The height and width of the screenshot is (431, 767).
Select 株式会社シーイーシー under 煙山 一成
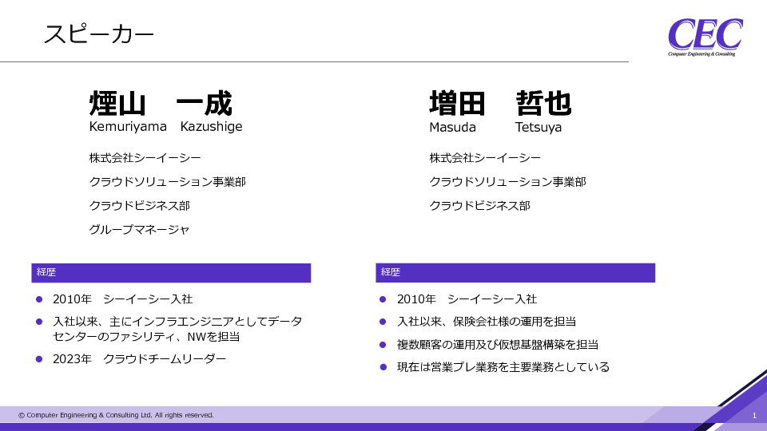click(145, 158)
